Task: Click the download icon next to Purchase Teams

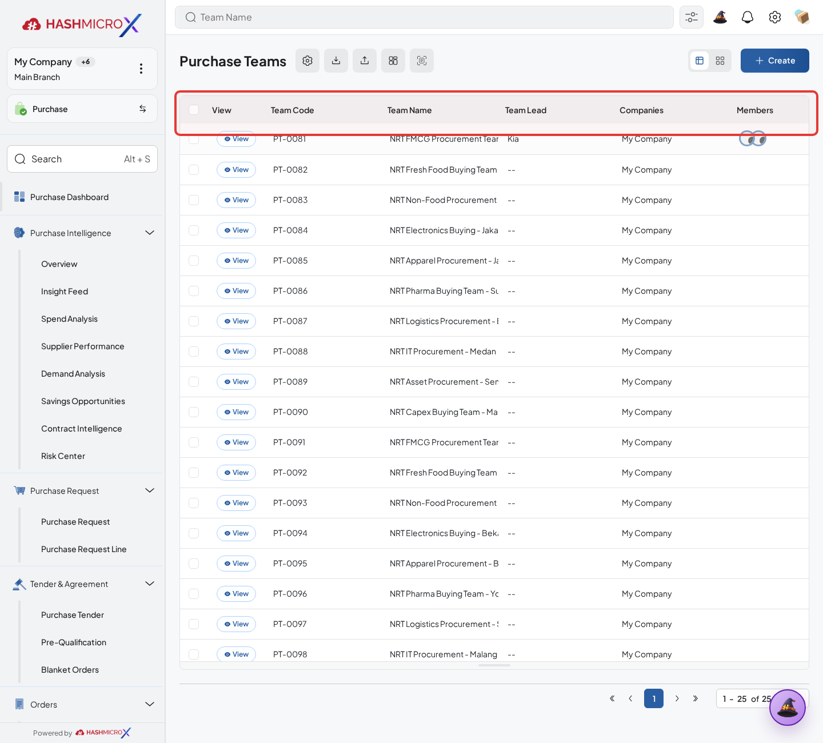Action: [336, 61]
